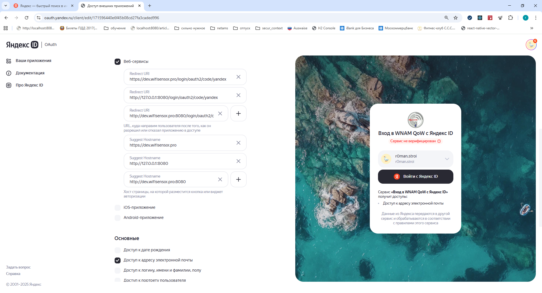Viewport: 542px width, 293px height.
Task: Delete the 127.0.0.1:8080 Redirect URI
Action: [x=238, y=95]
